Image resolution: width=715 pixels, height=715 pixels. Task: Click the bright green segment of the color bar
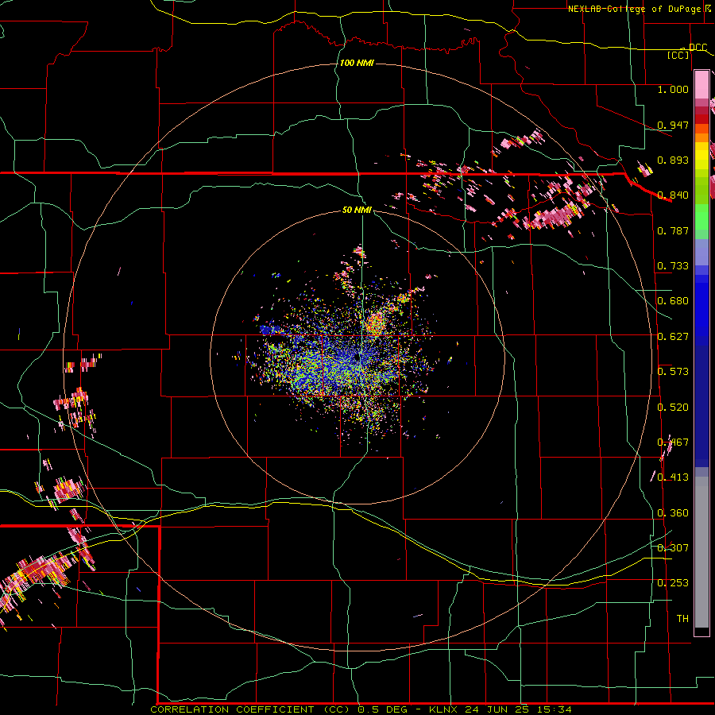(701, 217)
